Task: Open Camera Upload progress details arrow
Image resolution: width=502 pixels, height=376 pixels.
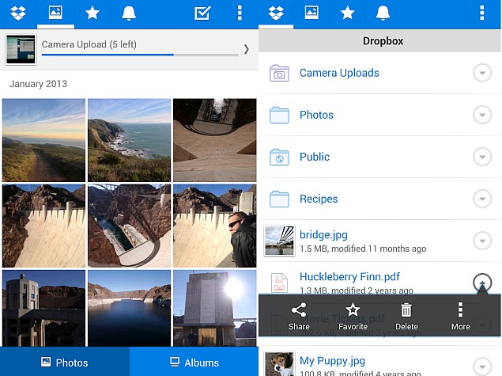Action: [x=246, y=49]
